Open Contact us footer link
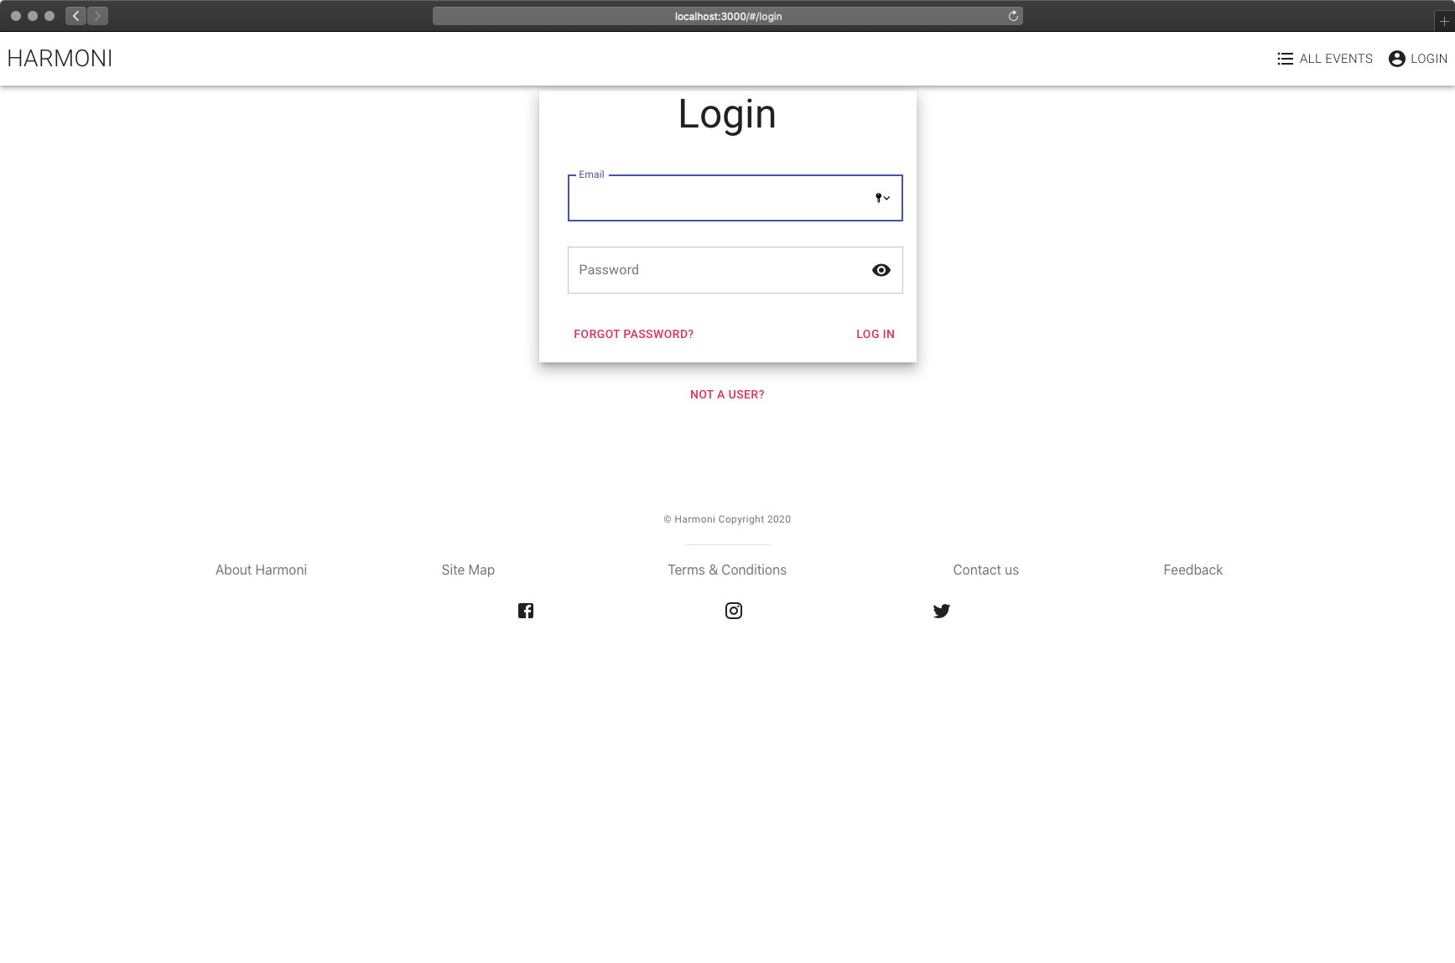This screenshot has width=1455, height=963. (x=986, y=570)
